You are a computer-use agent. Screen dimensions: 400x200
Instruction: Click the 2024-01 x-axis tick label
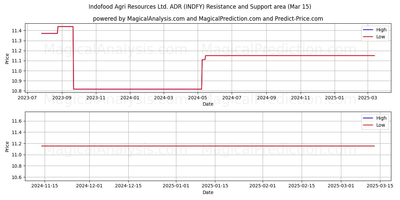coord(130,98)
